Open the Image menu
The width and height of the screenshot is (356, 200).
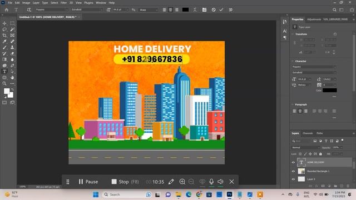26,3
